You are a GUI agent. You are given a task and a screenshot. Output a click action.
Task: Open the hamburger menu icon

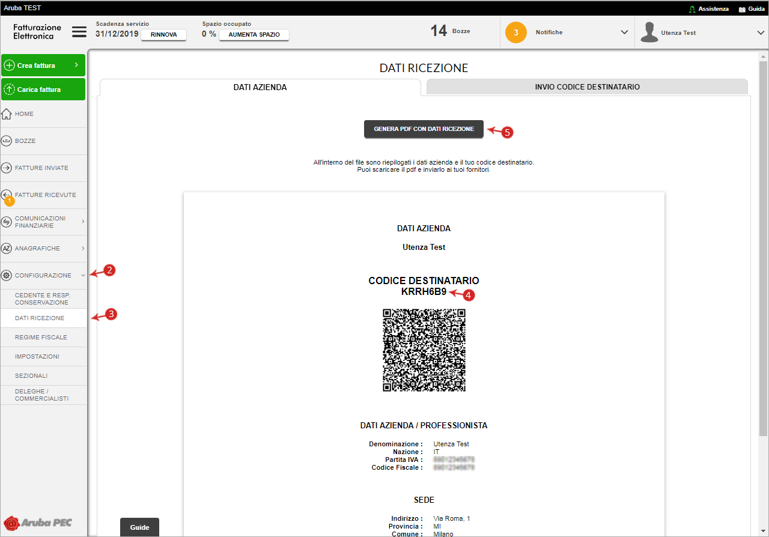(x=79, y=32)
